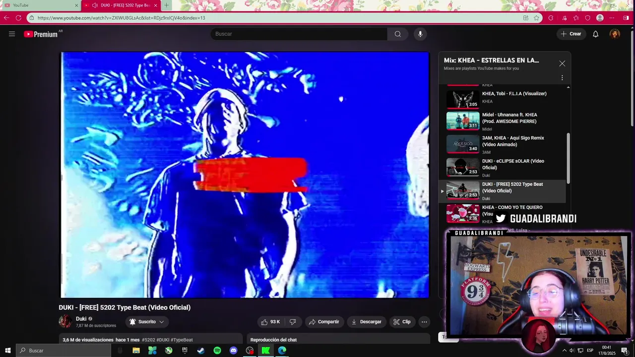Screen dimensions: 635x357
Task: Open the Duki channel avatar
Action: (x=65, y=322)
